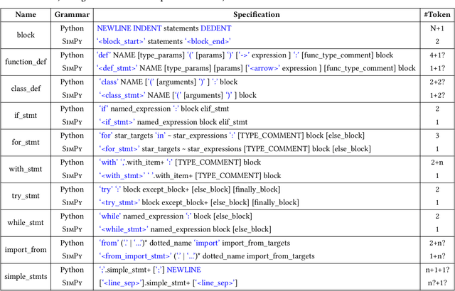Image resolution: width=455 pixels, height=291 pixels.
Task: Click the blue '<from_import_stmt>' token
Action: click(x=134, y=256)
